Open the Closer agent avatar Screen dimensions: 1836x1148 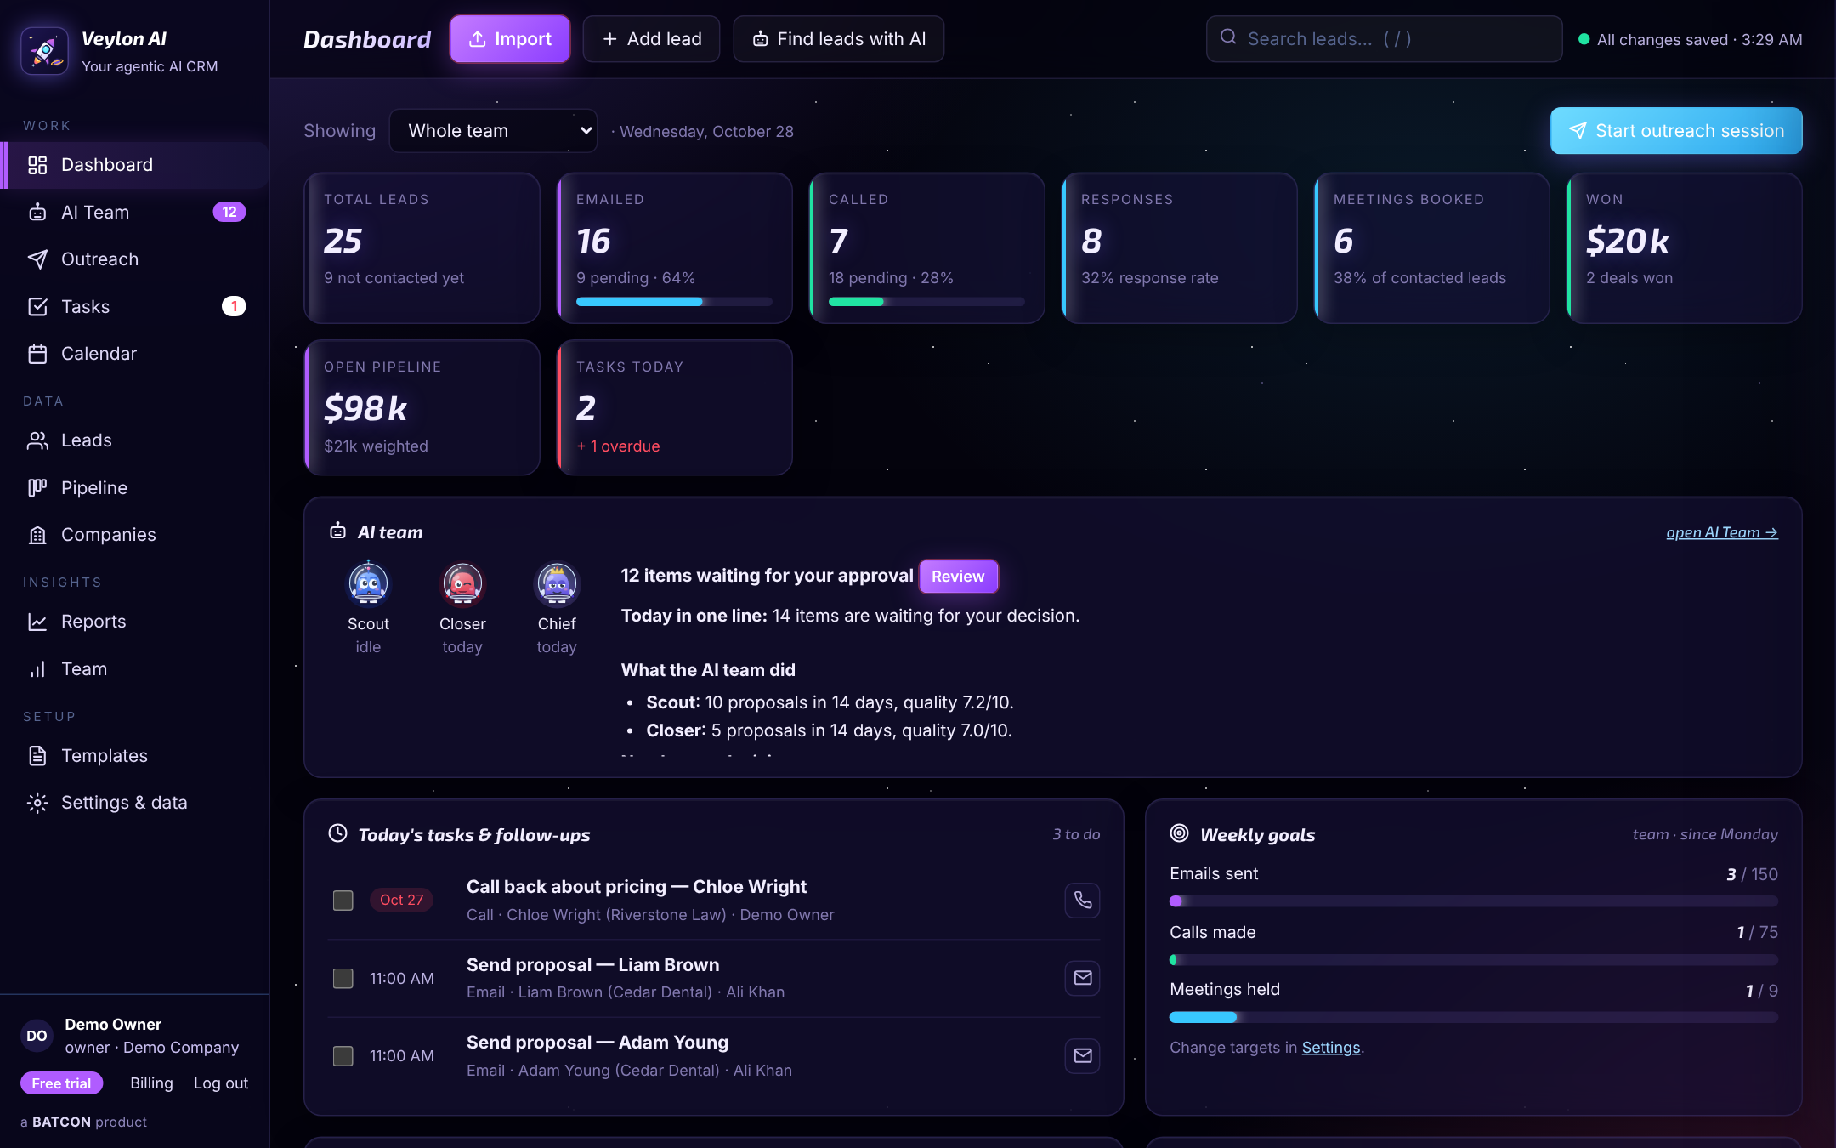tap(462, 584)
